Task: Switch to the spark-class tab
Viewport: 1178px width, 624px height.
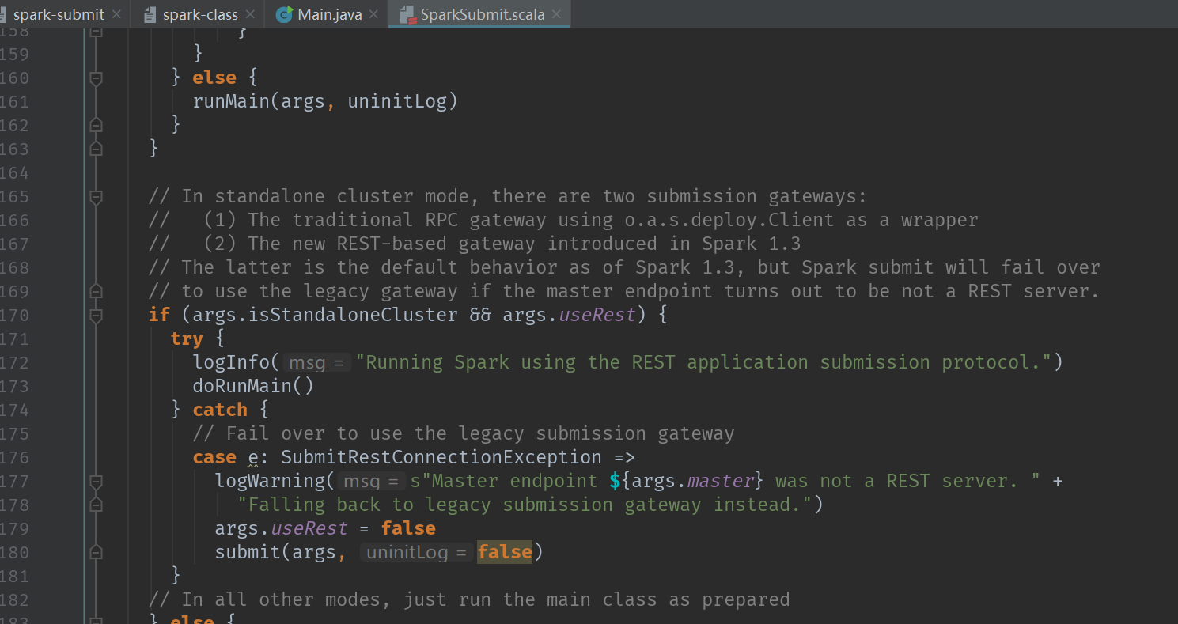Action: coord(200,14)
